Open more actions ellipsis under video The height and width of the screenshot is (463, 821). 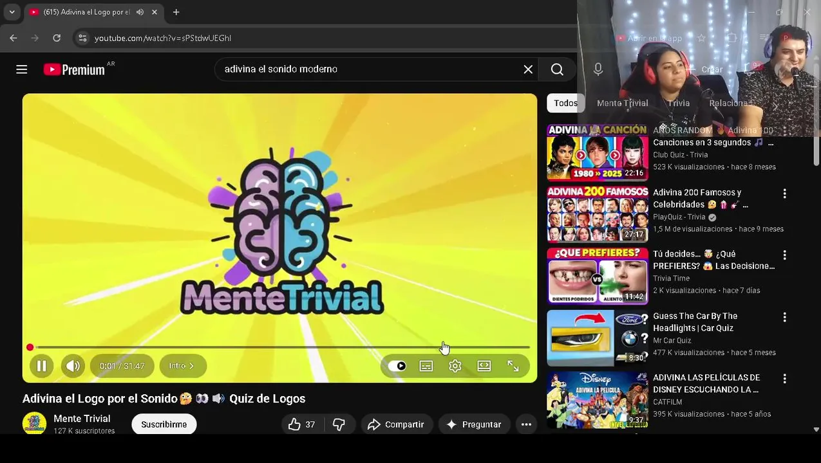526,424
